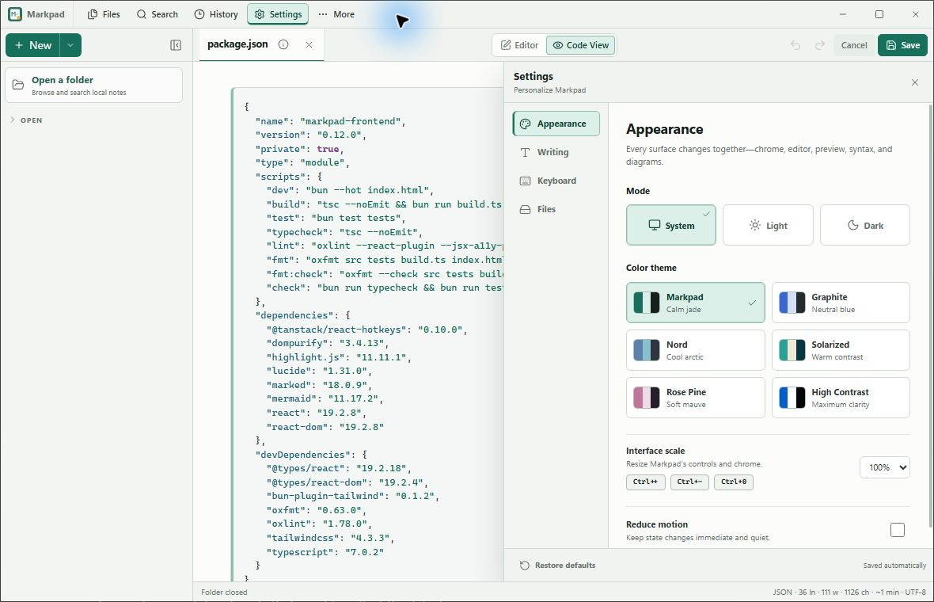
Task: Open the Files view in top bar
Action: click(x=104, y=14)
